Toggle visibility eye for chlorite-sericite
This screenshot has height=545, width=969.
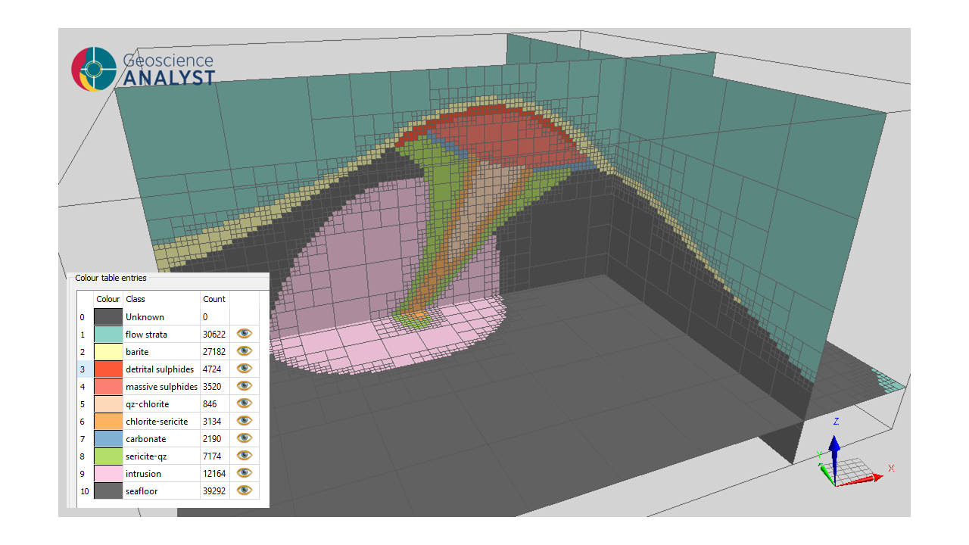pyautogui.click(x=244, y=421)
